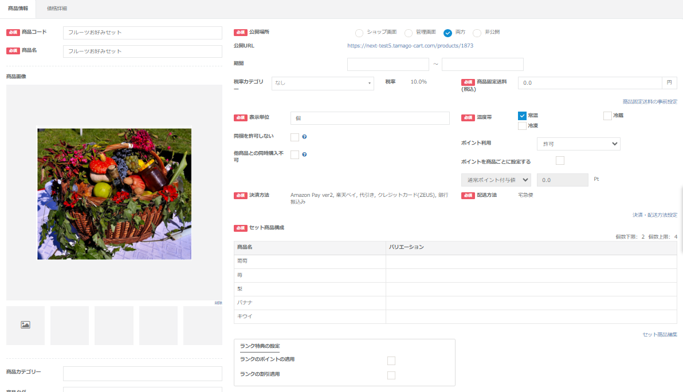Click the 期間 end date field
This screenshot has height=392, width=683.
tap(482, 65)
